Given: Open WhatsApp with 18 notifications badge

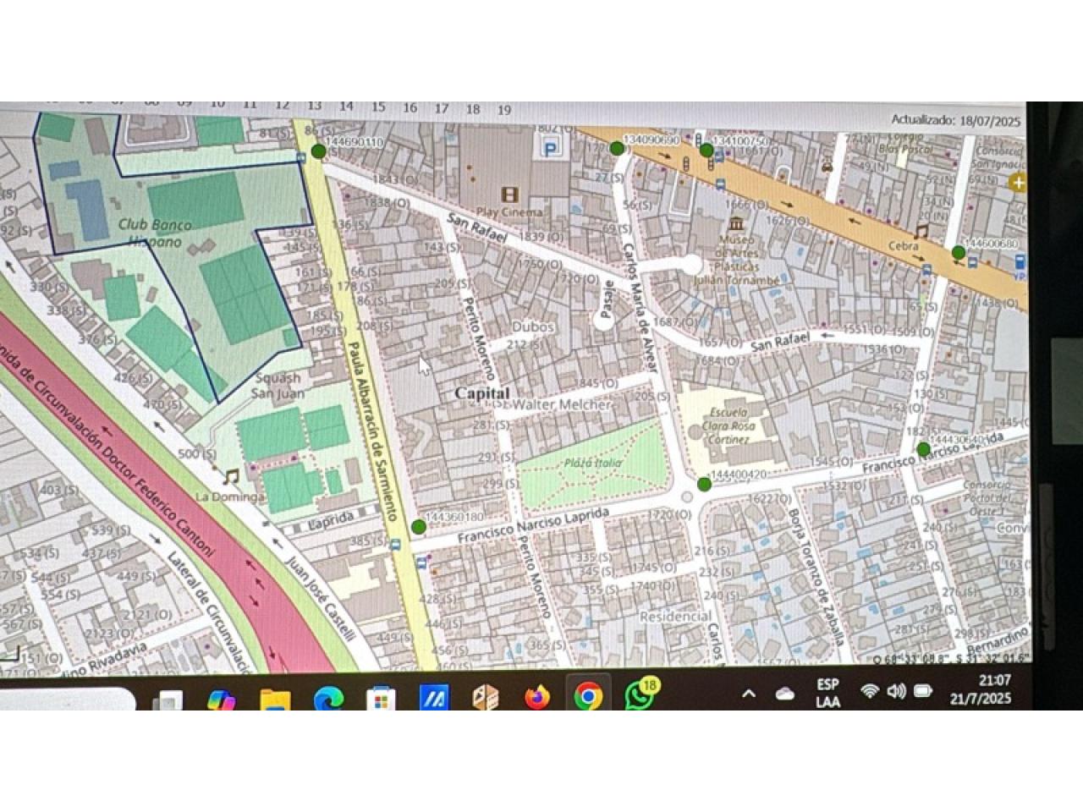Looking at the screenshot, I should pos(640,694).
